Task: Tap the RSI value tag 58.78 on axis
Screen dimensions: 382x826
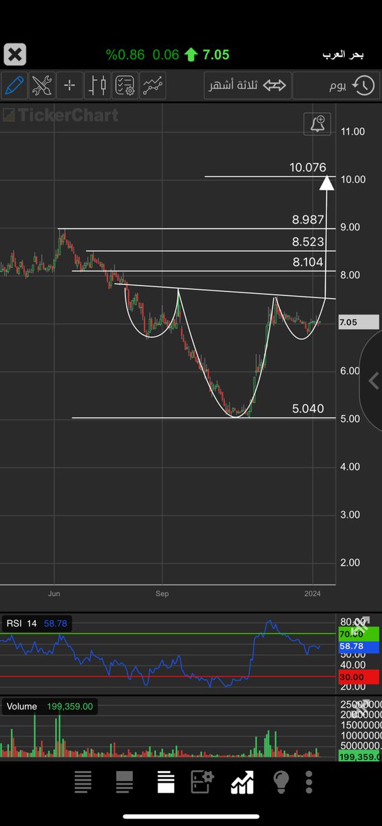Action: (x=358, y=647)
